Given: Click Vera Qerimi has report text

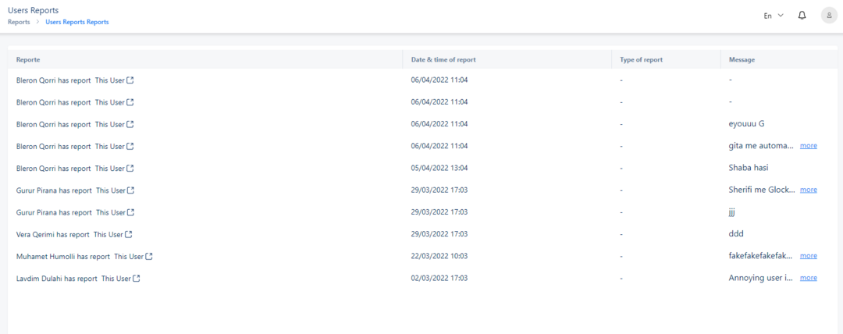Looking at the screenshot, I should pyautogui.click(x=53, y=234).
